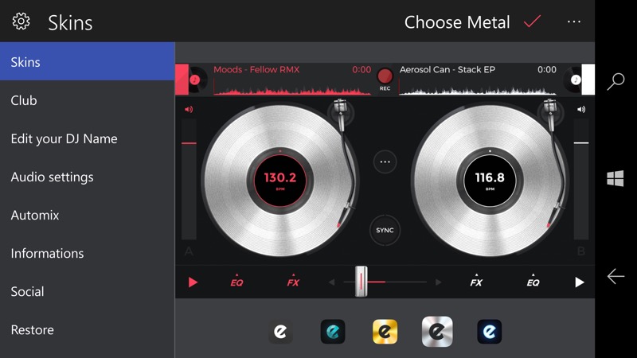Click the crossfader handle
The image size is (637, 358).
361,282
